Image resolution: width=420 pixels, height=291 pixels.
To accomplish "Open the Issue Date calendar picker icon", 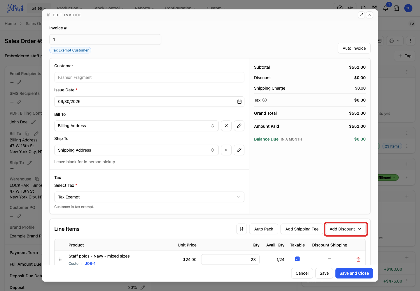I will point(239,102).
